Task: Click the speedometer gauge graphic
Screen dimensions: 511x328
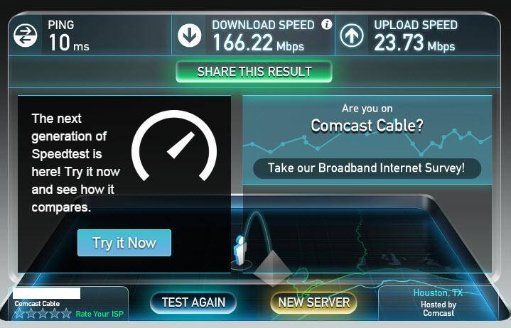Action: point(174,146)
